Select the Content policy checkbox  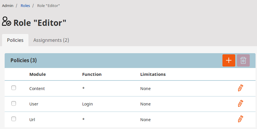(14, 88)
